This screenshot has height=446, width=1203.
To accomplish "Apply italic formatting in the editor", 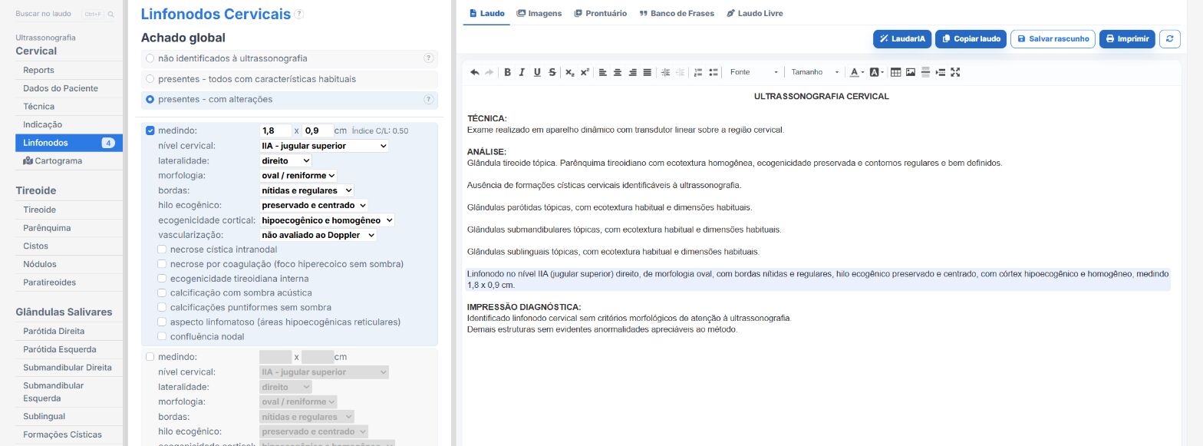I will (522, 72).
